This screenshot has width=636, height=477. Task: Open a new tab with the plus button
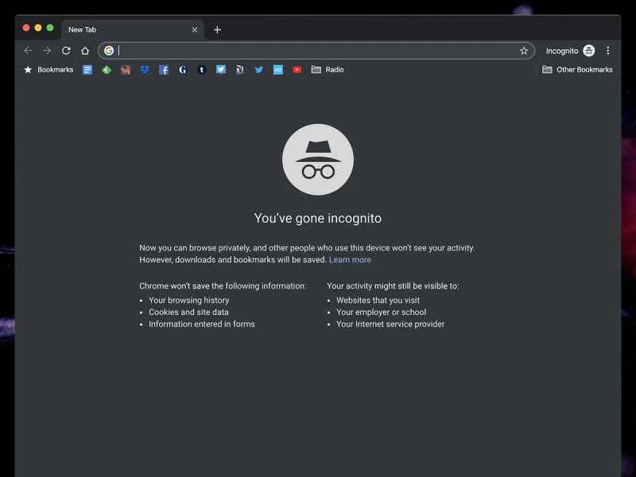[x=217, y=29]
